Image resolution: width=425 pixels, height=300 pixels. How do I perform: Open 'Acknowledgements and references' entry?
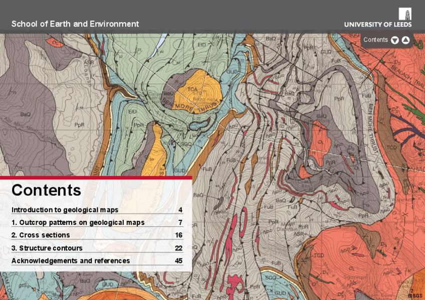coord(71,261)
